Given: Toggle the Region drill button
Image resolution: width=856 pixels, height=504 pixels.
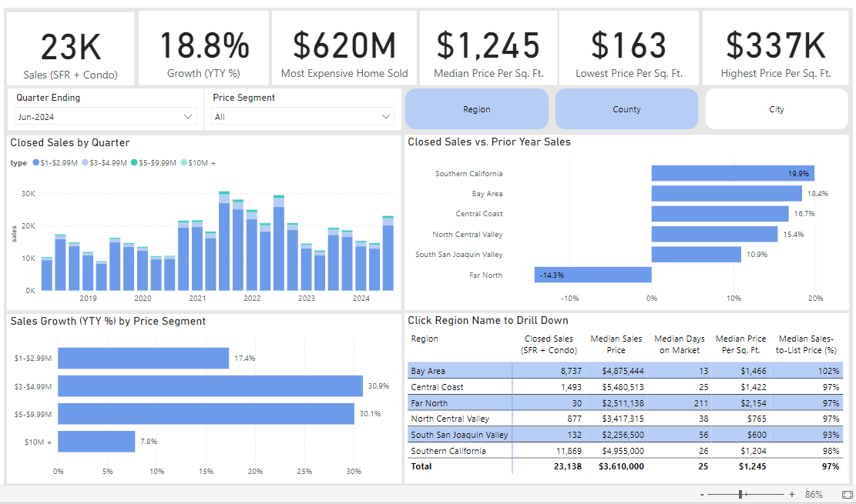Looking at the screenshot, I should (477, 109).
